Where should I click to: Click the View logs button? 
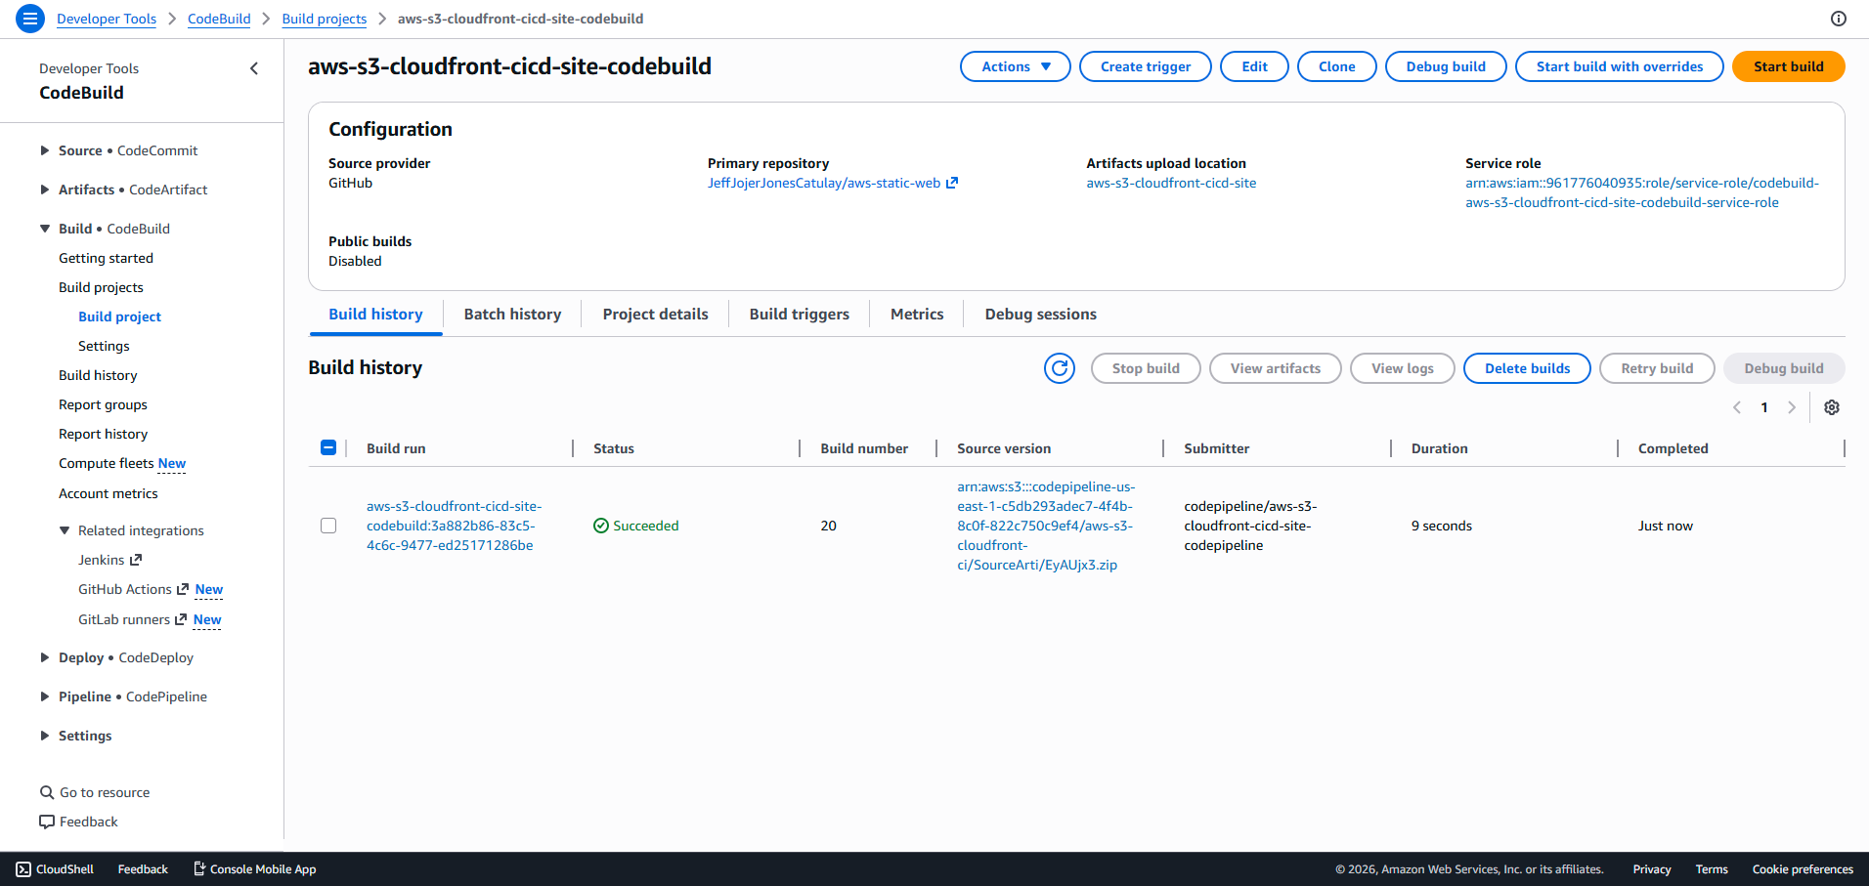[1402, 368]
